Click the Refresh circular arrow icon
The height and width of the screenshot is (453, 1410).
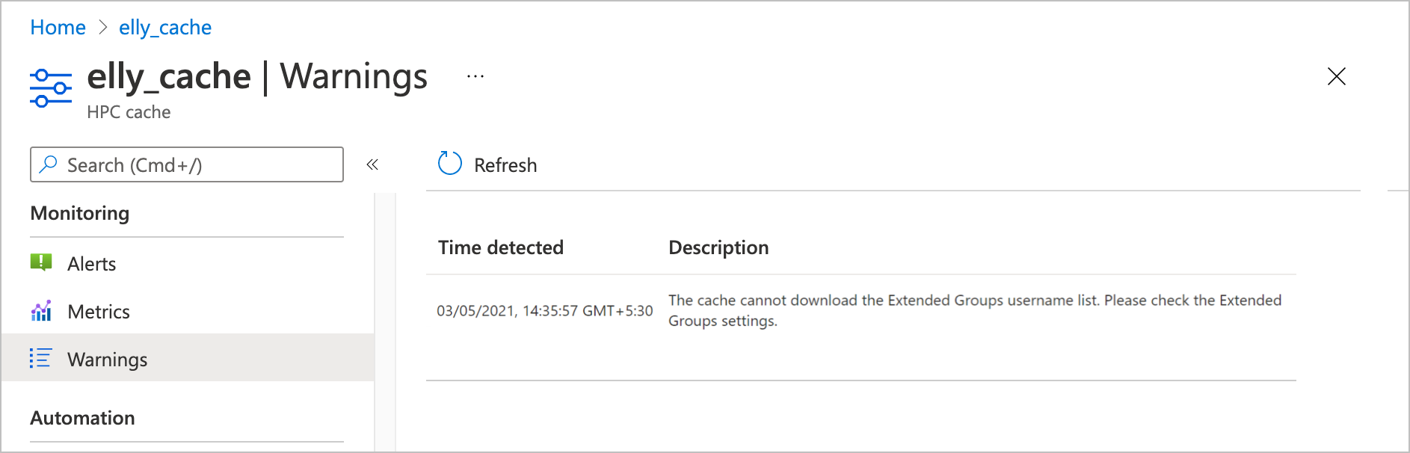click(449, 163)
